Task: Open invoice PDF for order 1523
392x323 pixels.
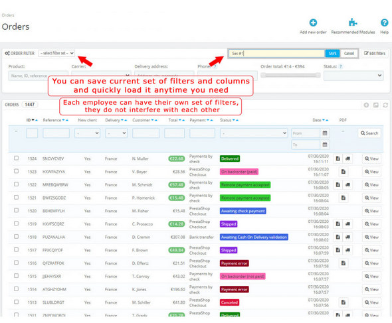Action: (x=343, y=172)
